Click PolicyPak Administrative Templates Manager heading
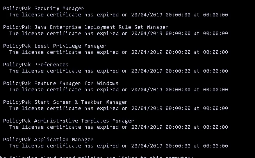This screenshot has width=255, height=158. tap(68, 121)
